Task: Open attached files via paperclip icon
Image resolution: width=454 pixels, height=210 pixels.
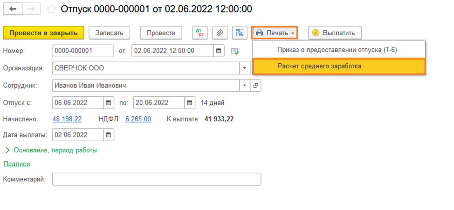Action: click(x=220, y=33)
